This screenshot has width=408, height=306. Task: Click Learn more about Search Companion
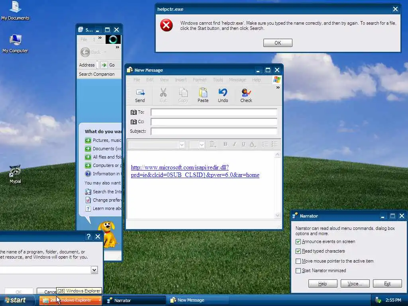[x=103, y=208]
